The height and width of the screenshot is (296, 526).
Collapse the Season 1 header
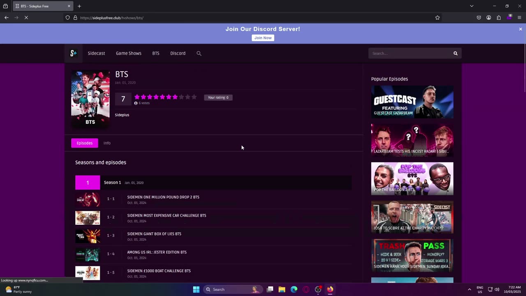[213, 183]
